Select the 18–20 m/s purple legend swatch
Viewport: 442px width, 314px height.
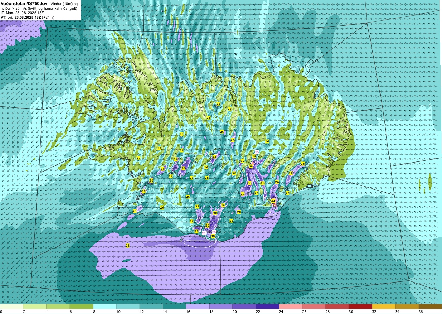point(221,306)
